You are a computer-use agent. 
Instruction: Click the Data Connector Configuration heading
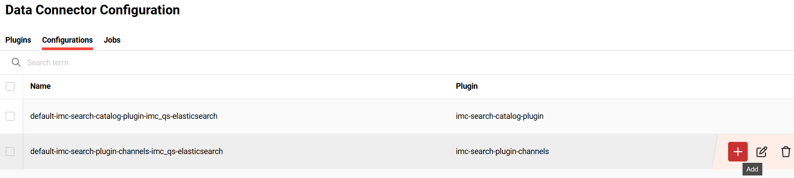93,10
